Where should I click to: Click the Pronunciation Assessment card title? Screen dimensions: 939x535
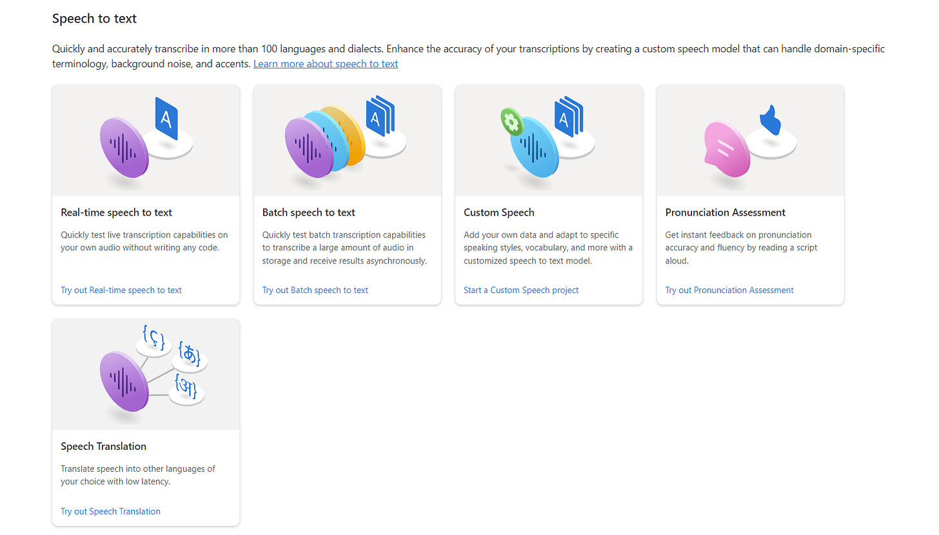click(725, 212)
